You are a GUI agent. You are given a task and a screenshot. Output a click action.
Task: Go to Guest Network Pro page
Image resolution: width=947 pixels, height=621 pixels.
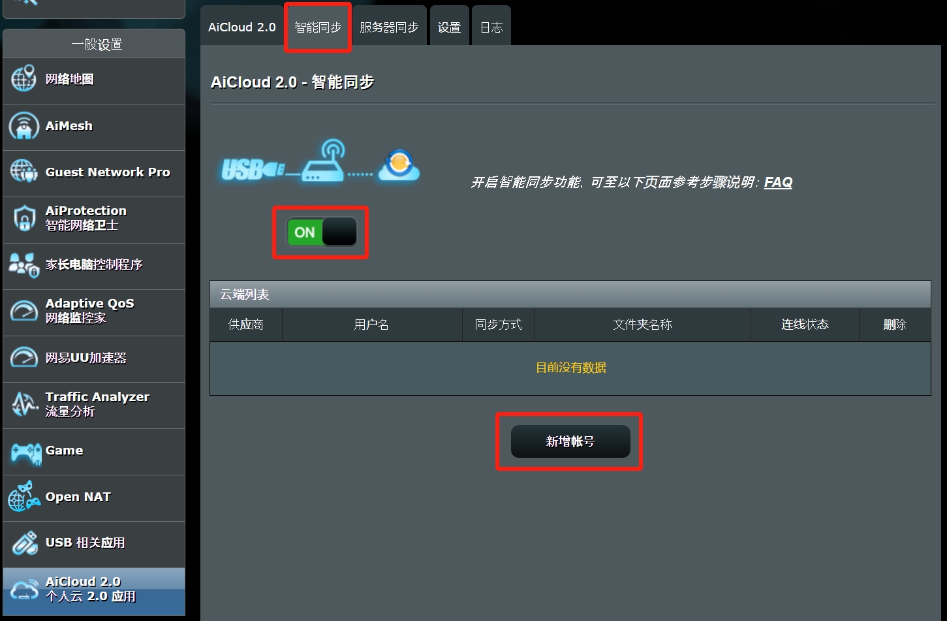pos(94,173)
